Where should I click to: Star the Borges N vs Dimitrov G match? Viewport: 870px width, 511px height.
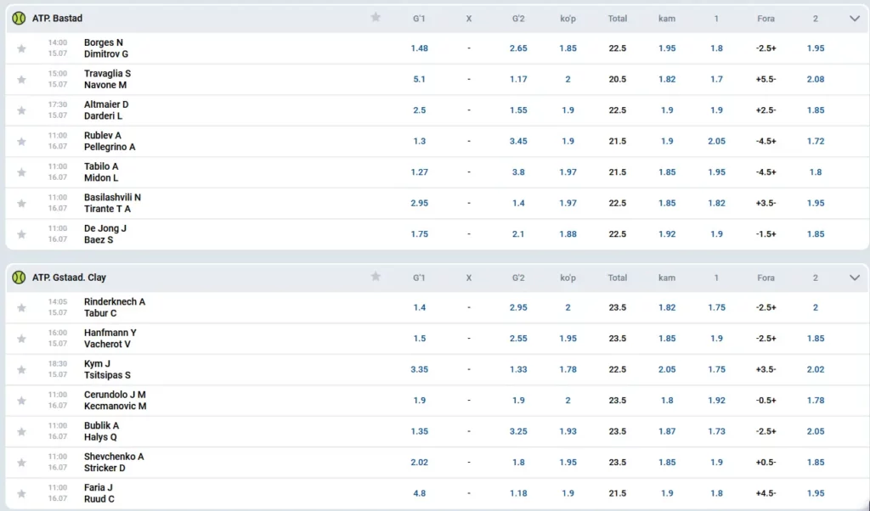pyautogui.click(x=21, y=48)
